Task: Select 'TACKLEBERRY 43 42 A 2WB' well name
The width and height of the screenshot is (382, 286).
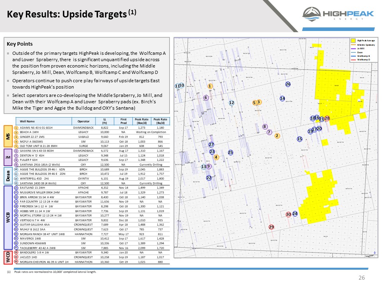Action: pos(37,248)
